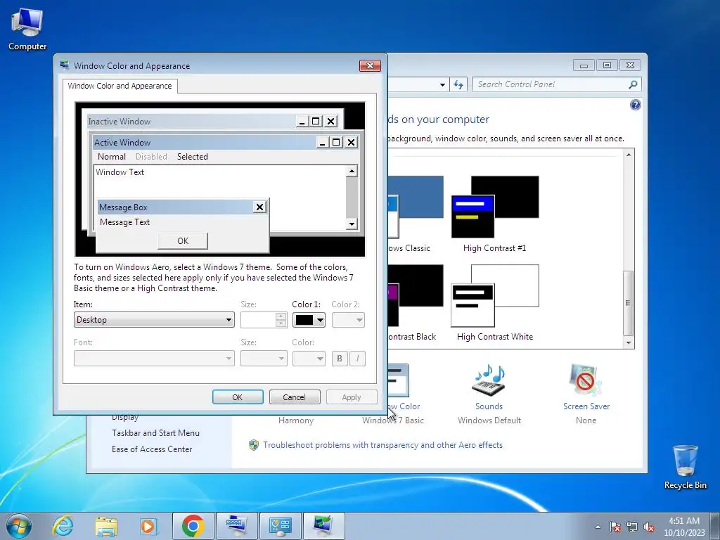Open Taskbar and Start Menu link
This screenshot has height=540, width=720.
155,433
